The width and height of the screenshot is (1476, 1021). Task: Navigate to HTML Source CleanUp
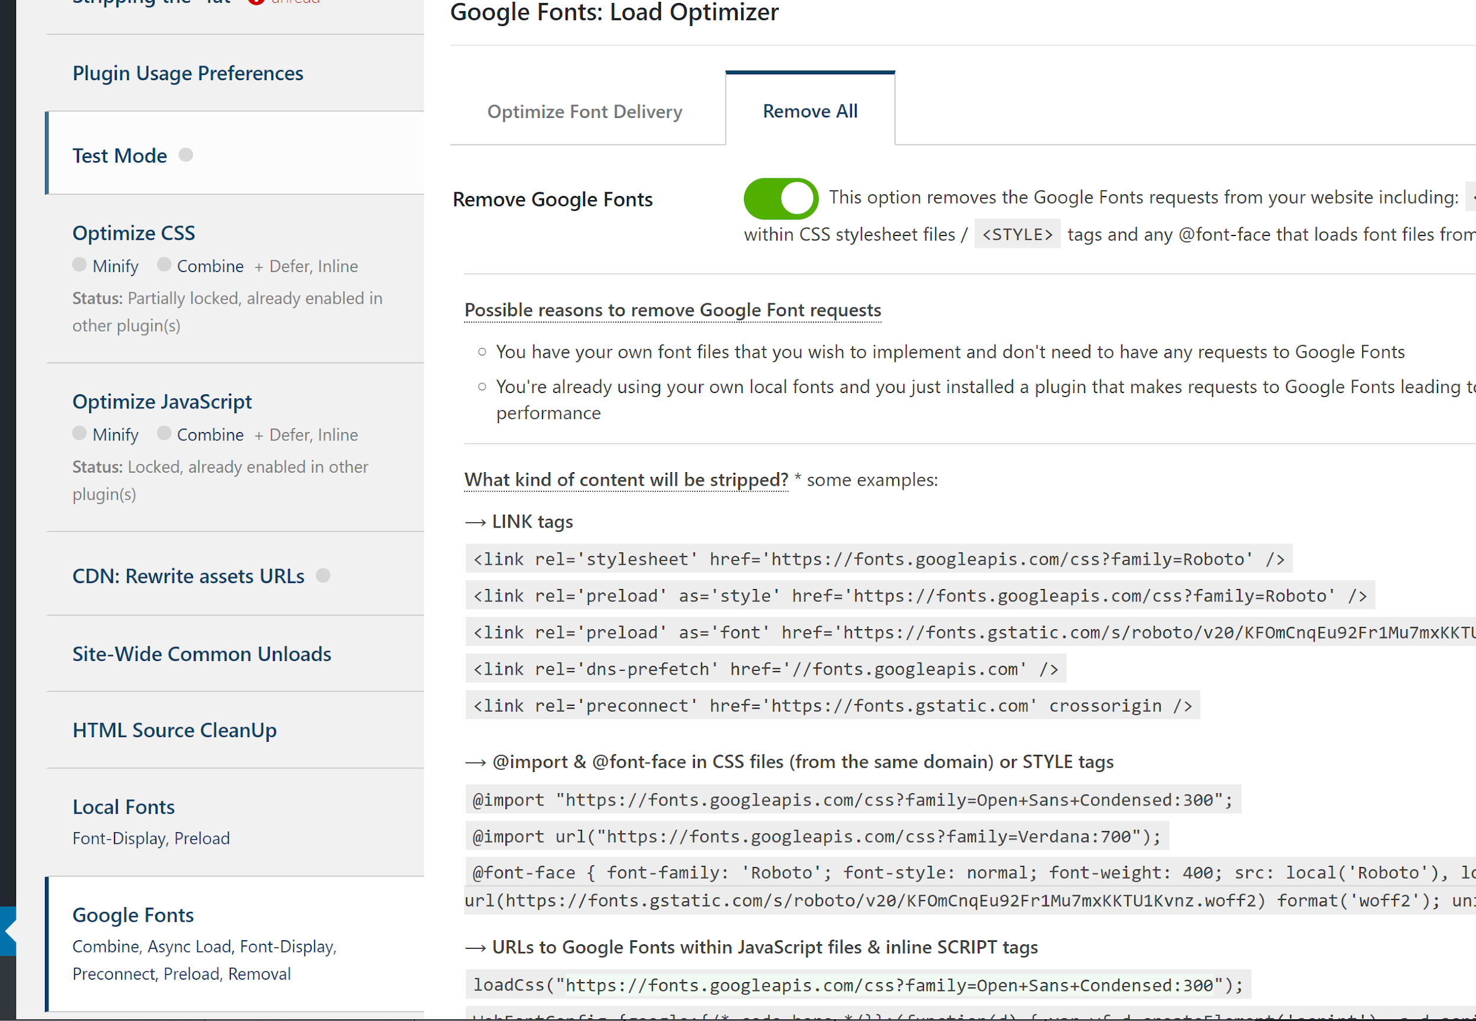pos(174,730)
